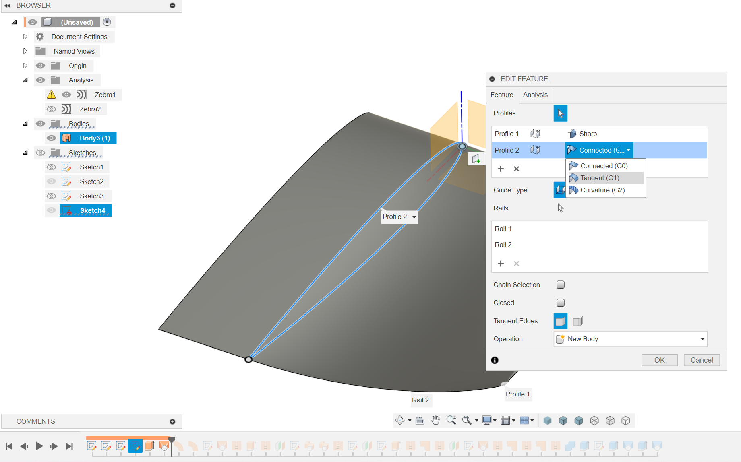Expand the Origin folder in the browser
Viewport: 741px width, 462px height.
point(25,65)
